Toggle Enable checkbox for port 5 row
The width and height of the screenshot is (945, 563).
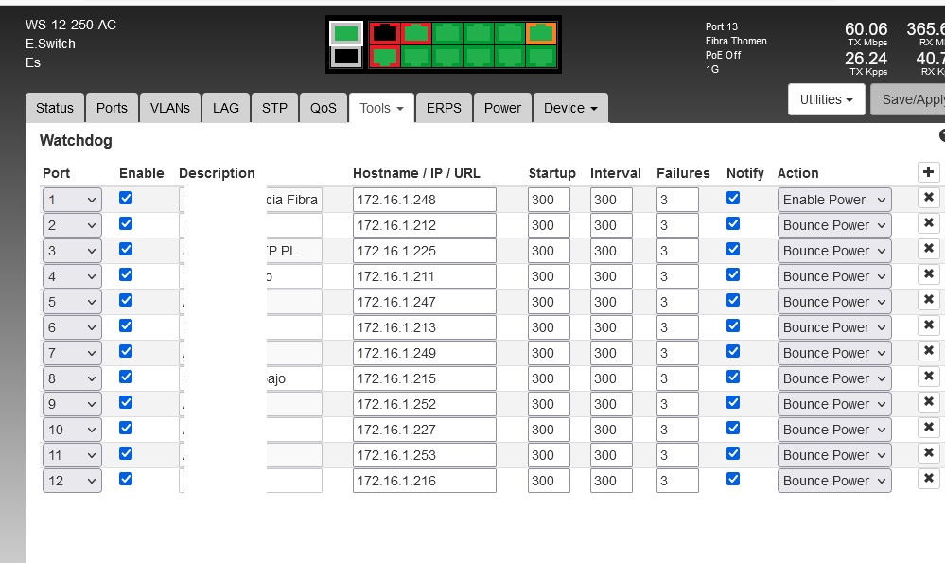point(126,300)
